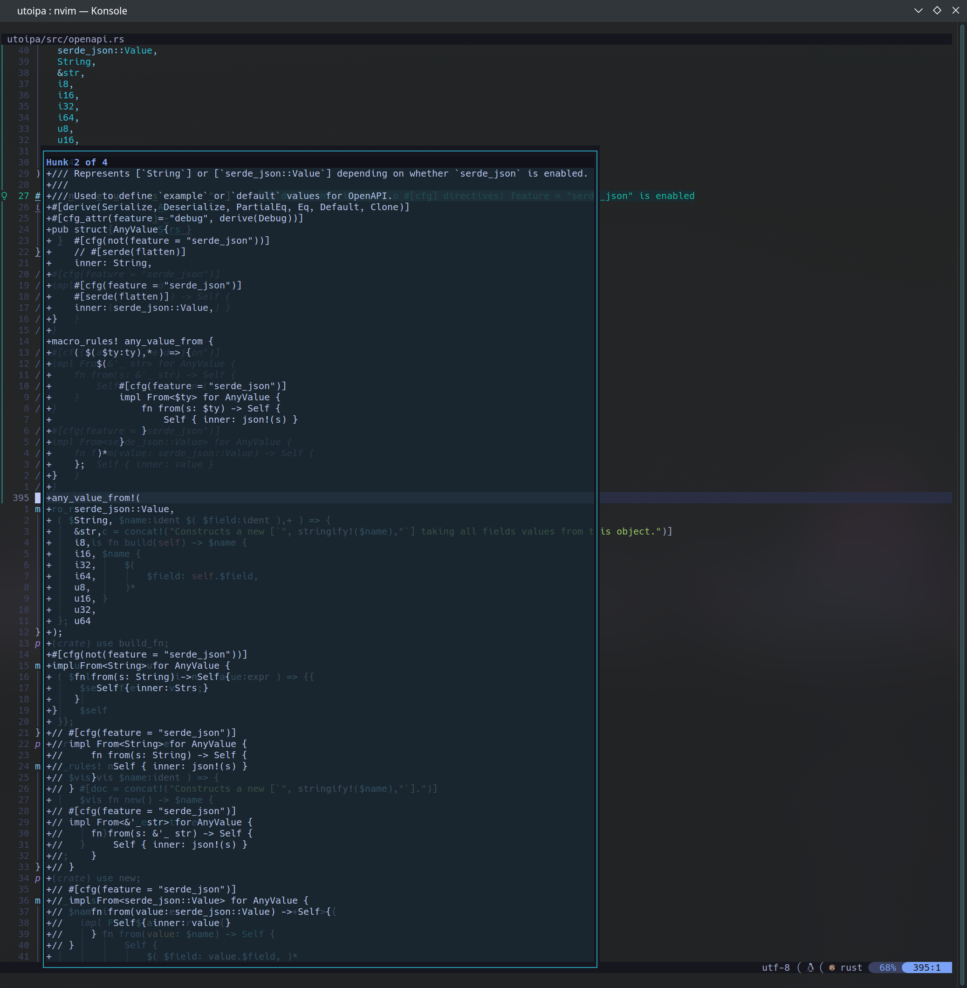Screen dimensions: 967x988
Task: Select the Rust language icon in the statusline
Action: (831, 967)
